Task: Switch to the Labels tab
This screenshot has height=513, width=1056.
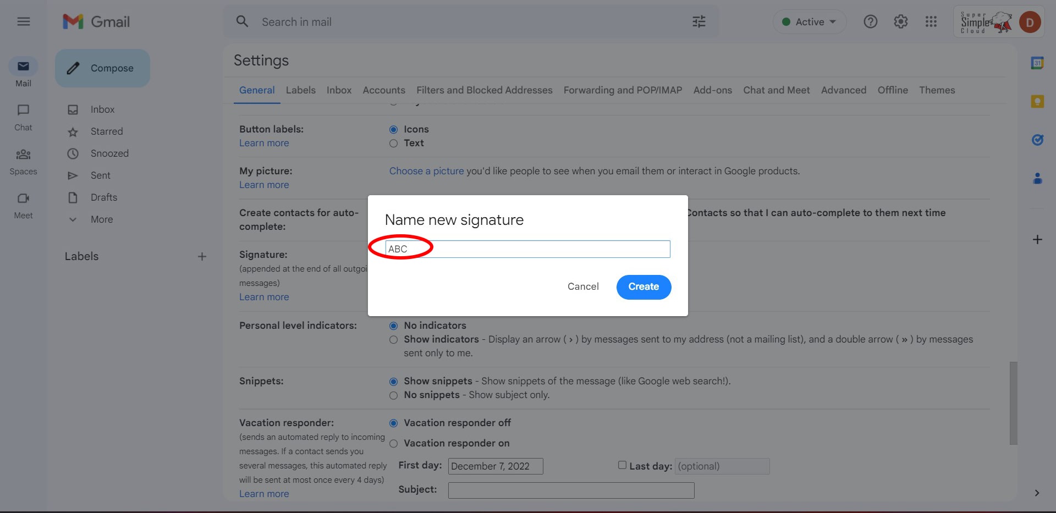Action: (301, 90)
